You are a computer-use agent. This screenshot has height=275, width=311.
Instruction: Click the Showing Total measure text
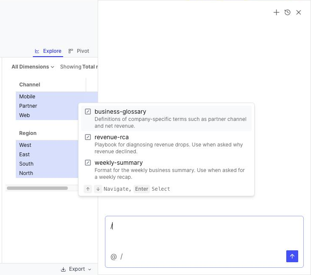click(x=79, y=67)
